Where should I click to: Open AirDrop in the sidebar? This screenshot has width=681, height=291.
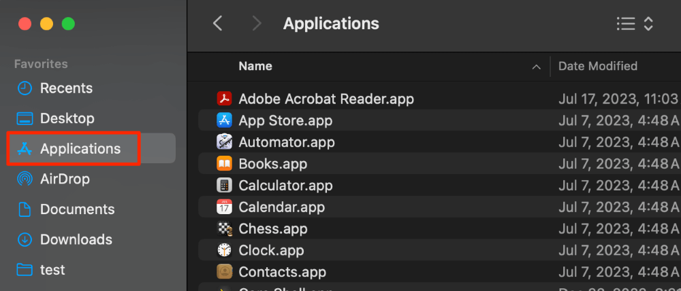point(65,179)
